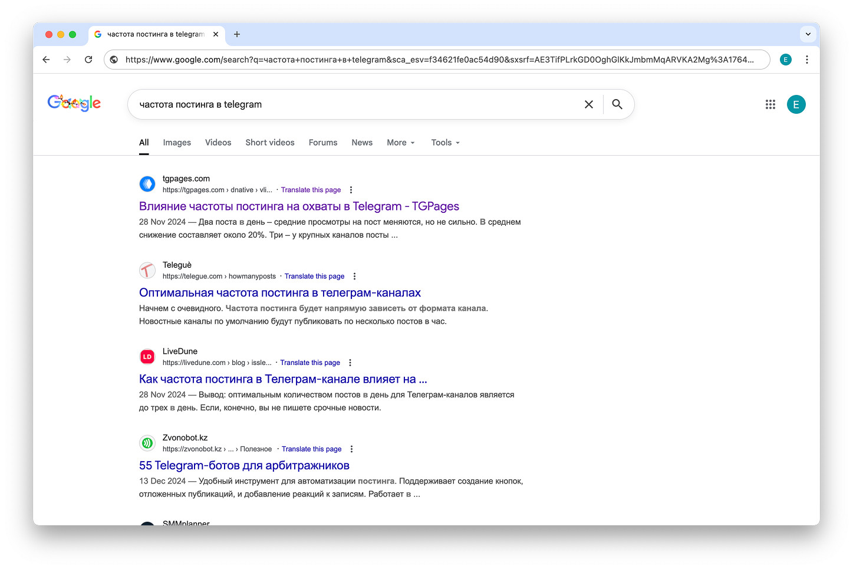Viewport: 853px width, 569px height.
Task: Switch to the Short videos tab
Action: [x=270, y=143]
